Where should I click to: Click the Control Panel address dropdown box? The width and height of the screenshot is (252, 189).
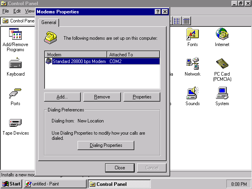18,21
